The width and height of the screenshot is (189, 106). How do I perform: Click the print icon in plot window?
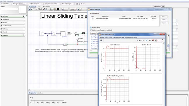coord(101,41)
